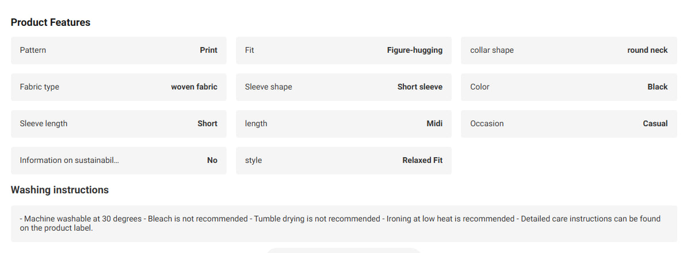Screen dimensions: 687x253
Task: Click the bold woven fabric value
Action: coord(194,87)
